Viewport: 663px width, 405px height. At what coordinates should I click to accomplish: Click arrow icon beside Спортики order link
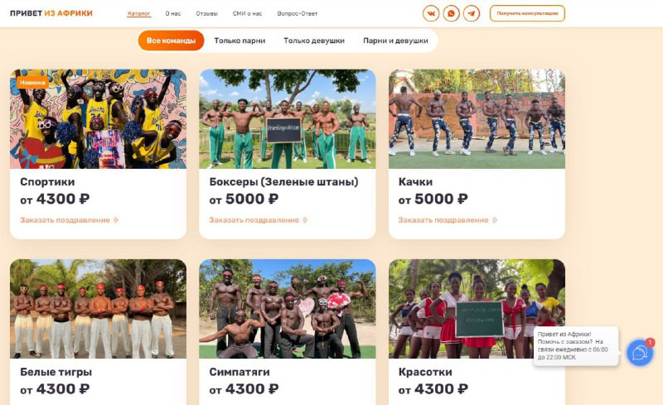(116, 219)
